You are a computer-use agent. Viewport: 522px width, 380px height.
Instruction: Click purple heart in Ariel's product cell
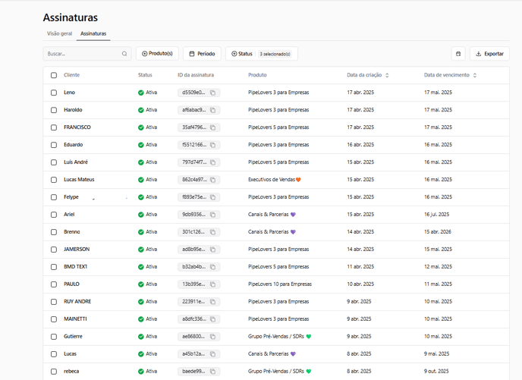(293, 215)
